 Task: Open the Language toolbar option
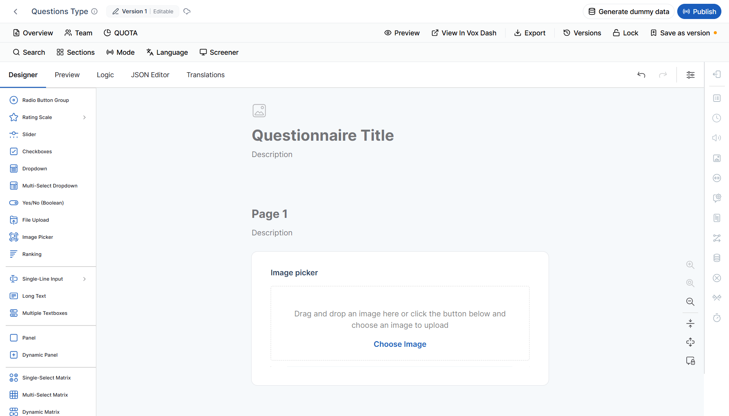pyautogui.click(x=167, y=52)
